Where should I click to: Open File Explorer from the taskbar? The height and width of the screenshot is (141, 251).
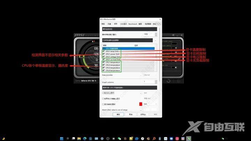79,139
